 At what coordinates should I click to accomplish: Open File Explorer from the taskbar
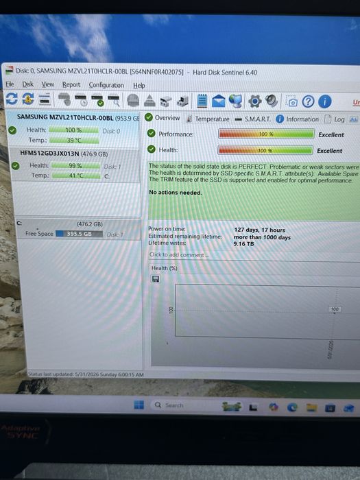(311, 407)
